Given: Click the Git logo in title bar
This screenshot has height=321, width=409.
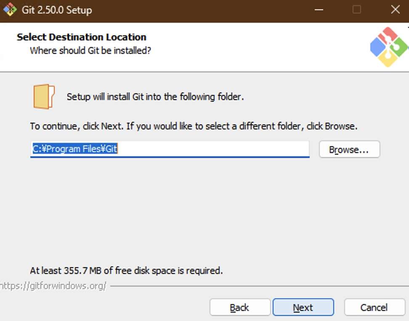Looking at the screenshot, I should (10, 10).
